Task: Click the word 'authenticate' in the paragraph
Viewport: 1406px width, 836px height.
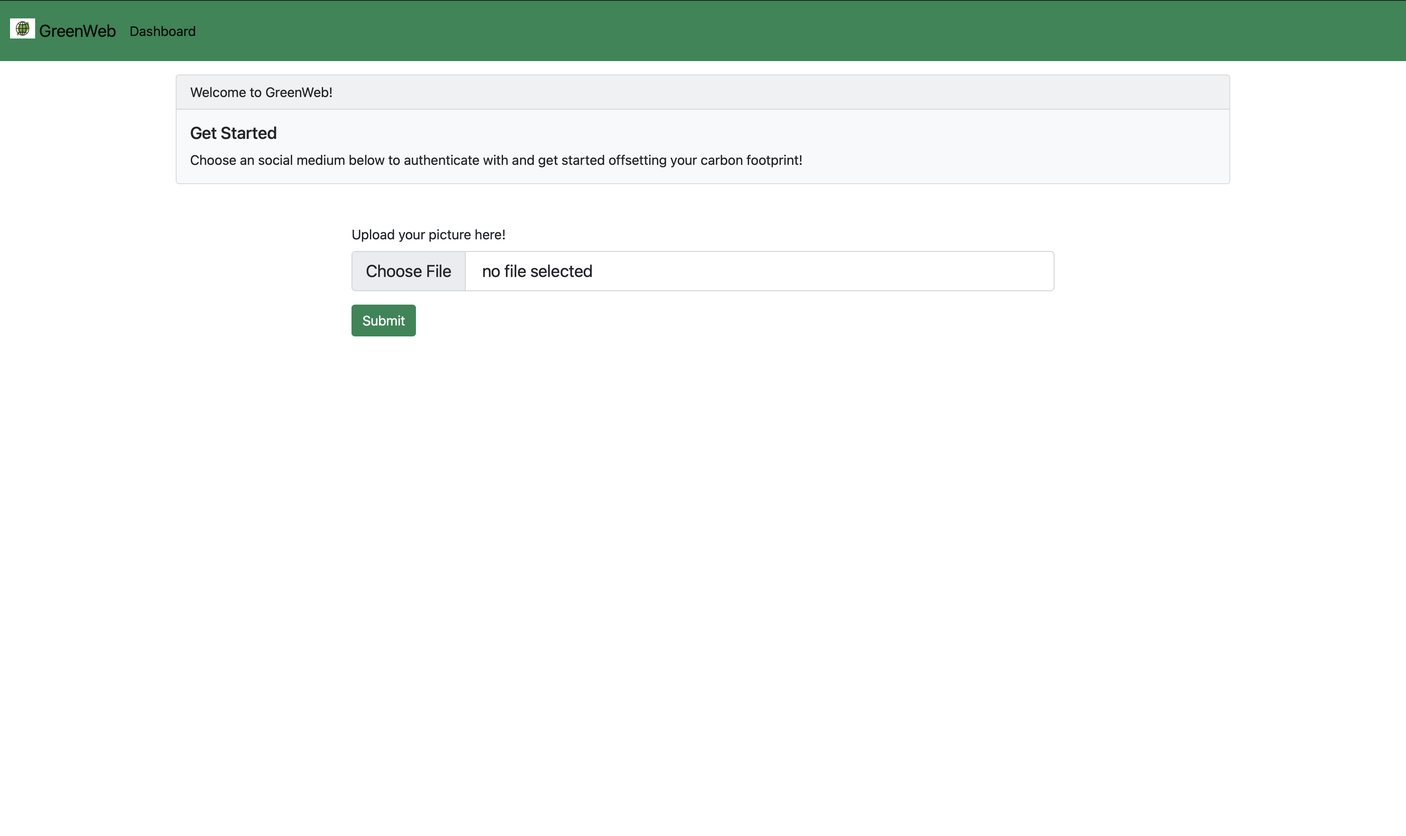Action: pyautogui.click(x=441, y=161)
